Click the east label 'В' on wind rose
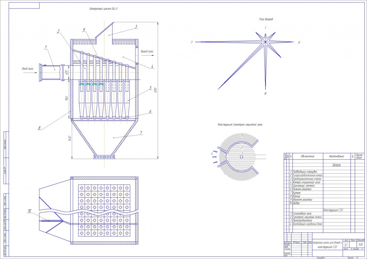This screenshot has width=367, height=259. (299, 43)
